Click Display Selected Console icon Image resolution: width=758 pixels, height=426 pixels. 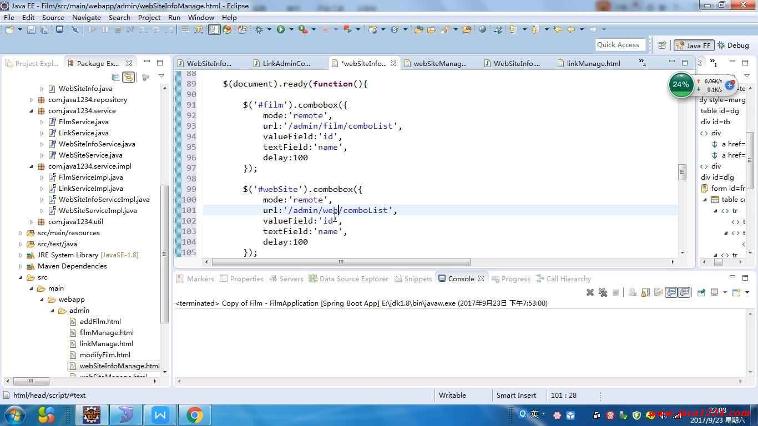pyautogui.click(x=715, y=292)
